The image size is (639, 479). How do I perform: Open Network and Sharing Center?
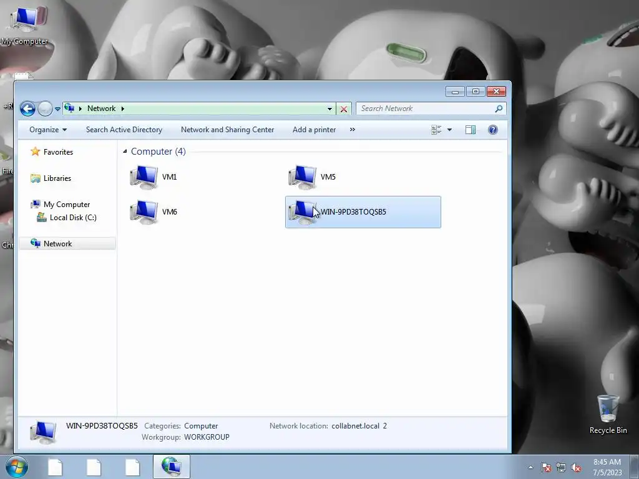(227, 130)
